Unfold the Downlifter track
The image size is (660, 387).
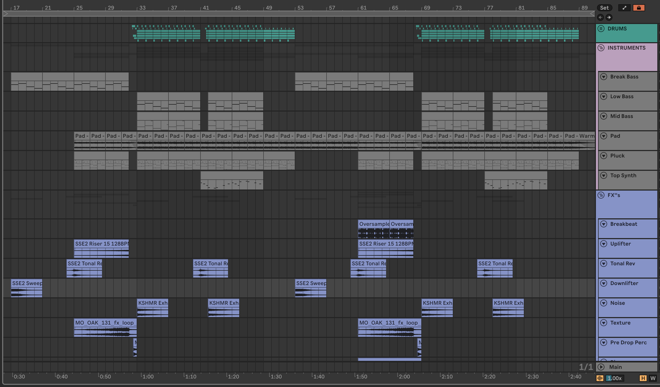[604, 283]
